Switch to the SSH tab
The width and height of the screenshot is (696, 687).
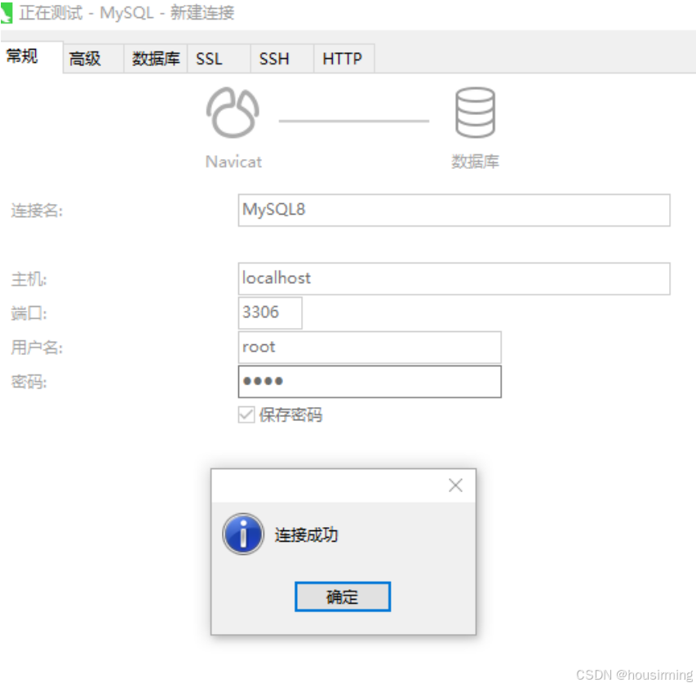tap(273, 58)
